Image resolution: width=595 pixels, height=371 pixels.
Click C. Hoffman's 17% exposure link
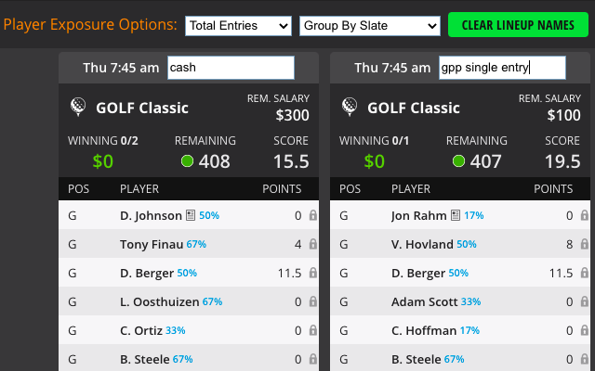pyautogui.click(x=469, y=330)
